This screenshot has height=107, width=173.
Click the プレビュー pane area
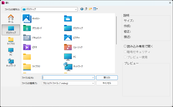point(146,80)
